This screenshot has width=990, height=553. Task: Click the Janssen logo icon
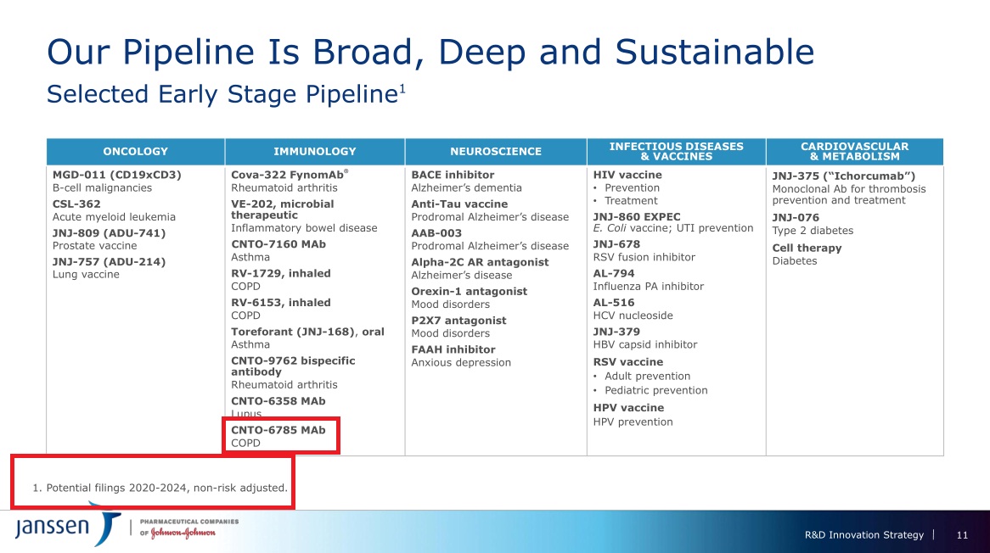68,527
